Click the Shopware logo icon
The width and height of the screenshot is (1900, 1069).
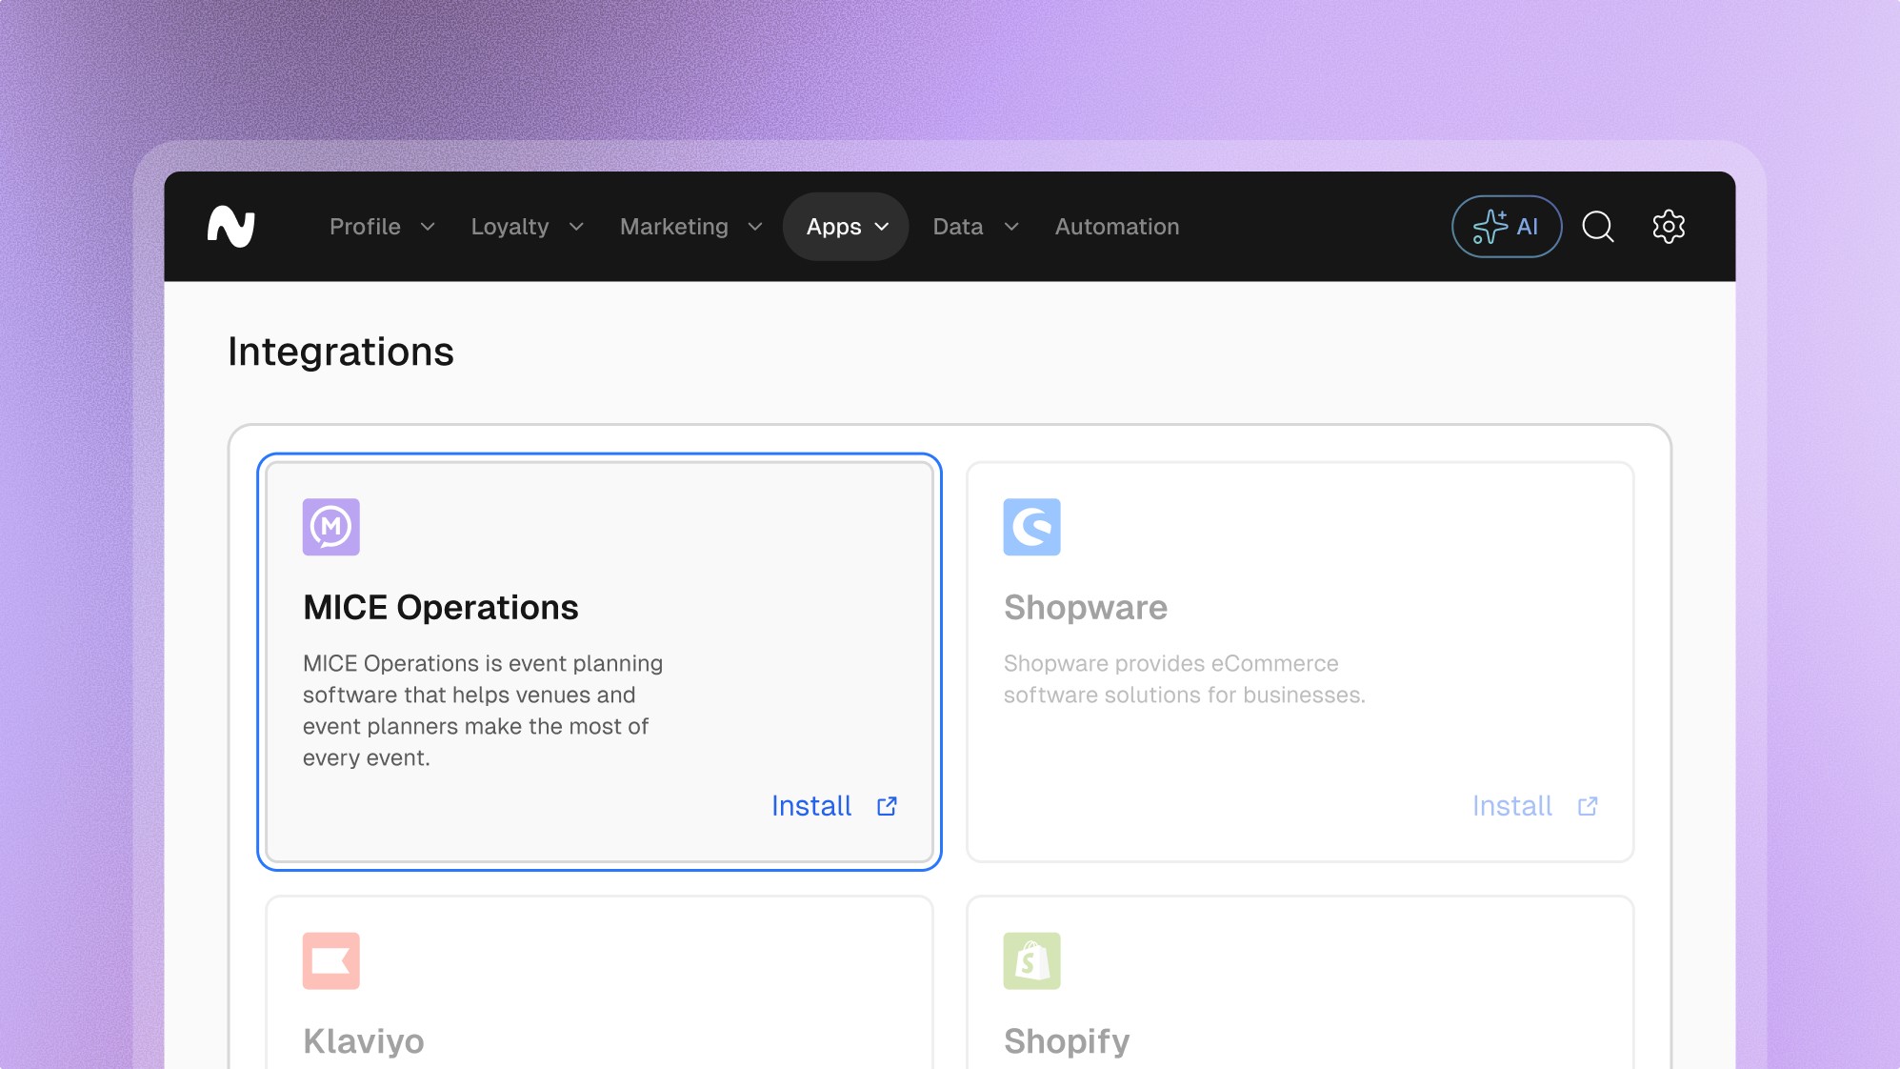tap(1031, 527)
